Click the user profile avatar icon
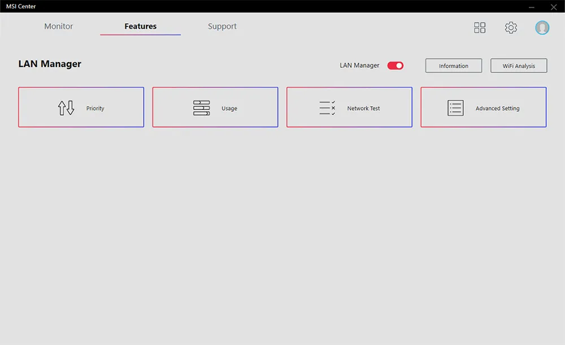The image size is (565, 345). (542, 28)
